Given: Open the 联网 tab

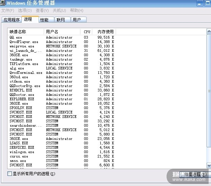Looking at the screenshot, I should click(62, 20).
